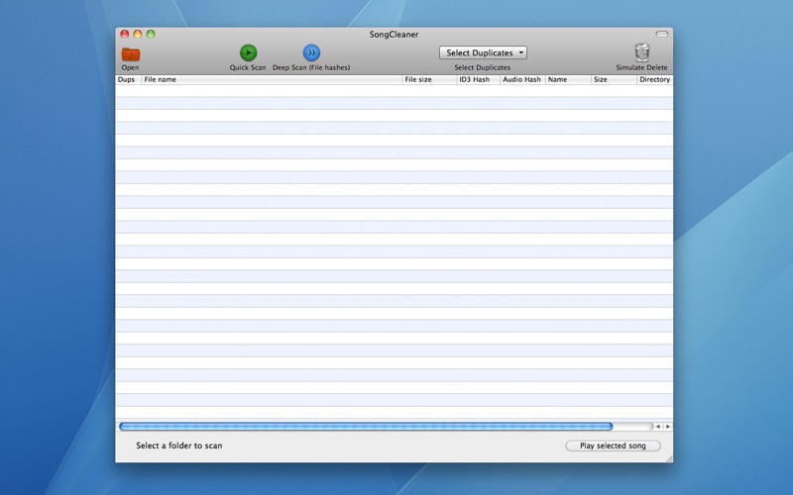The image size is (793, 495).
Task: Close the SongCleaner window
Action: [x=125, y=34]
